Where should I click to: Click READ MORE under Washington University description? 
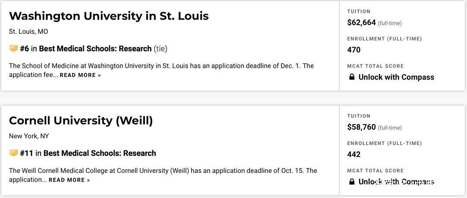pos(80,75)
